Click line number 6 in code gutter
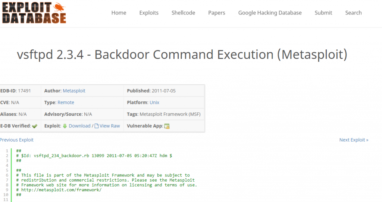This screenshot has height=202, width=382. coord(7,175)
